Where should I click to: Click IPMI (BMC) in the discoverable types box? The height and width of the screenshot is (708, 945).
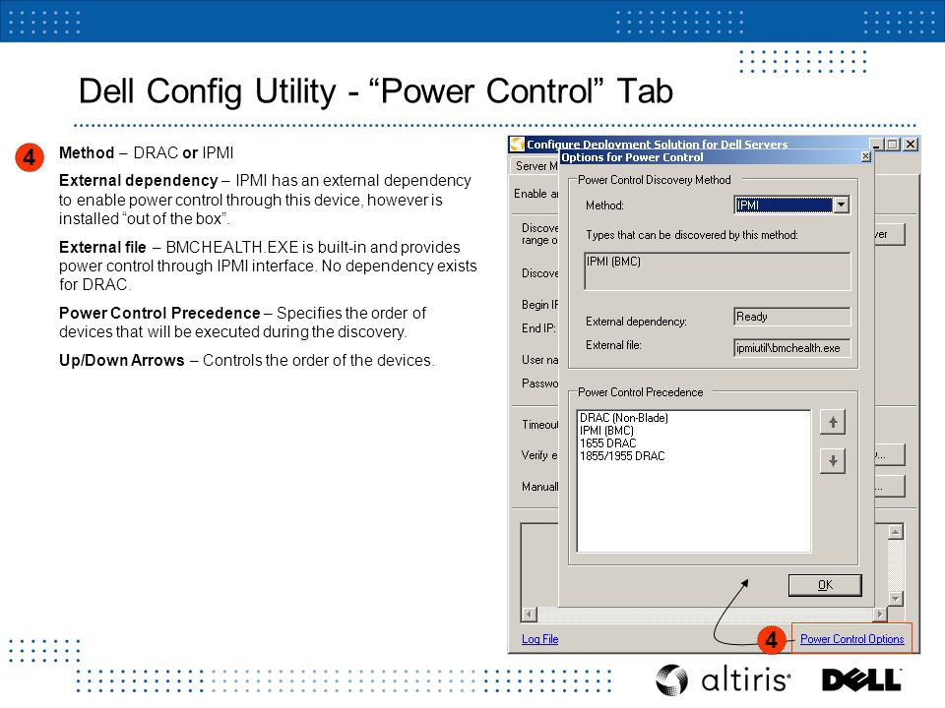613,262
